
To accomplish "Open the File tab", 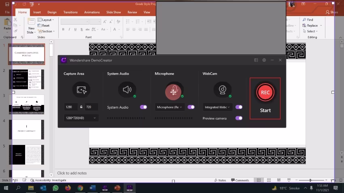I will click(x=7, y=12).
